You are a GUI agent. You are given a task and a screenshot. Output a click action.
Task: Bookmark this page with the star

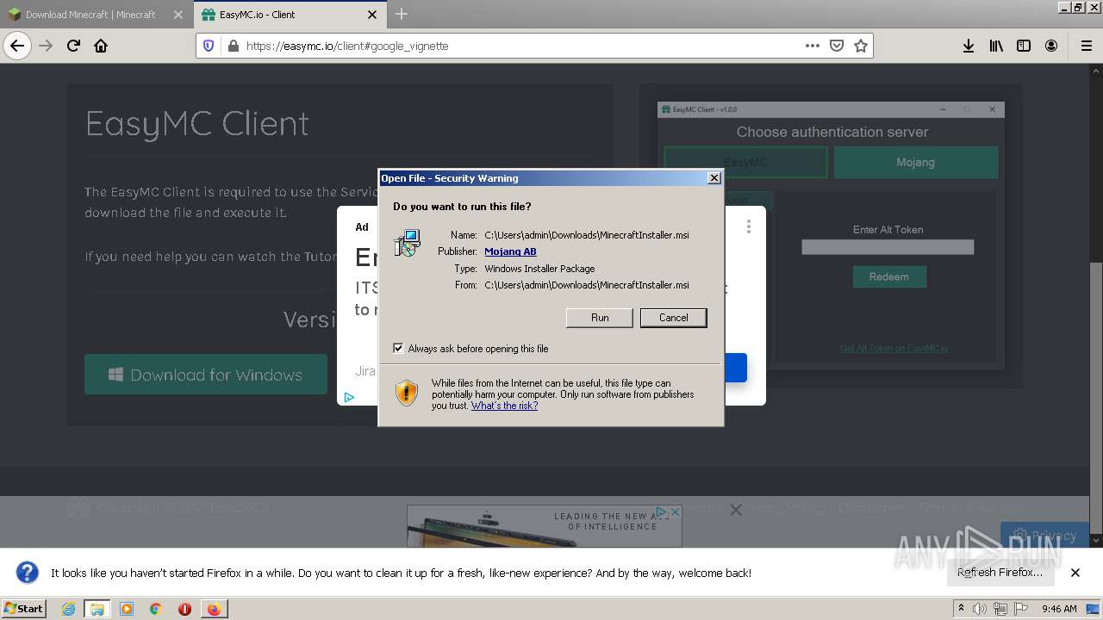[860, 46]
